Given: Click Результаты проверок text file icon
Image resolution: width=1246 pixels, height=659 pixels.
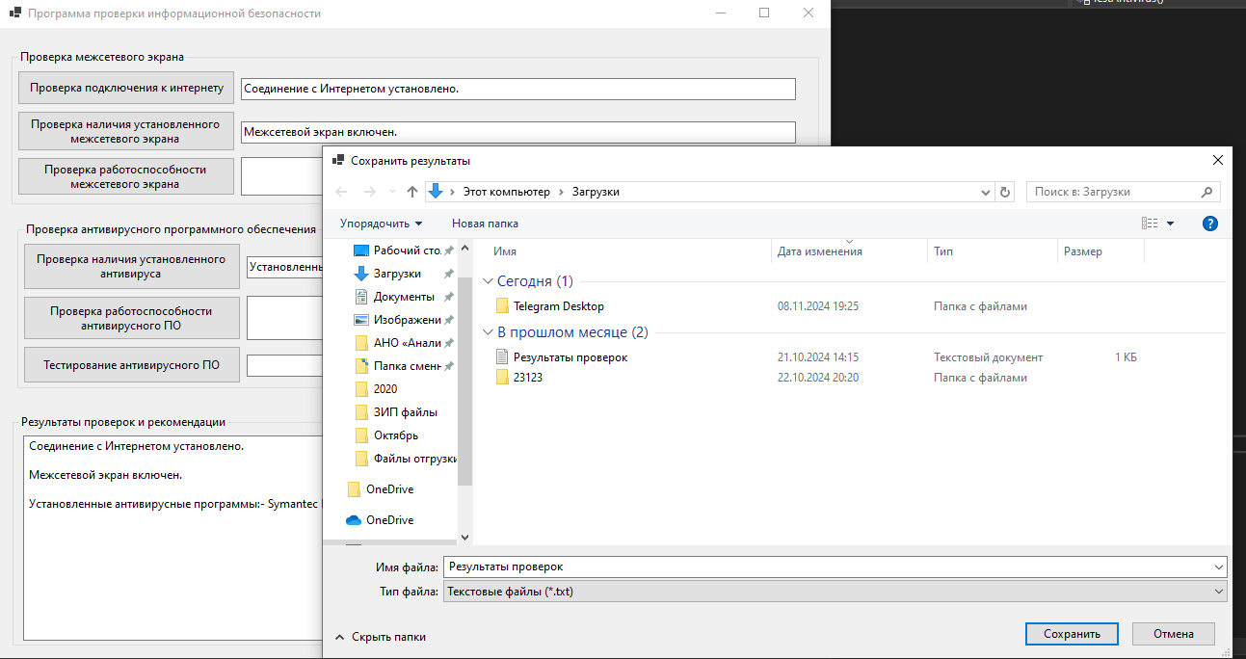Looking at the screenshot, I should coord(501,356).
